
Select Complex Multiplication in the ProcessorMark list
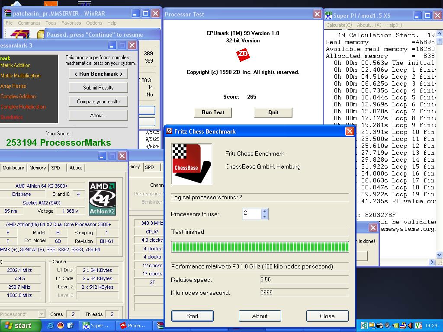23,107
